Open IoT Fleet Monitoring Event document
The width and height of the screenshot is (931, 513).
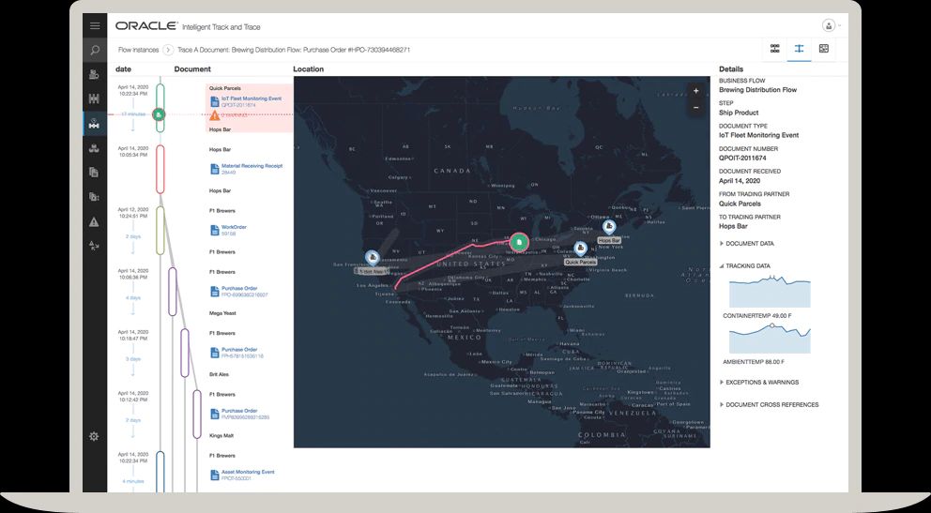point(252,98)
